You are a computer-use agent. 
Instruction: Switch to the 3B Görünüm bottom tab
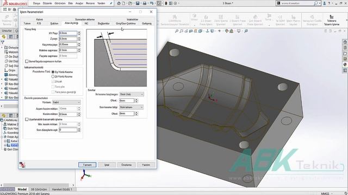click(x=39, y=189)
